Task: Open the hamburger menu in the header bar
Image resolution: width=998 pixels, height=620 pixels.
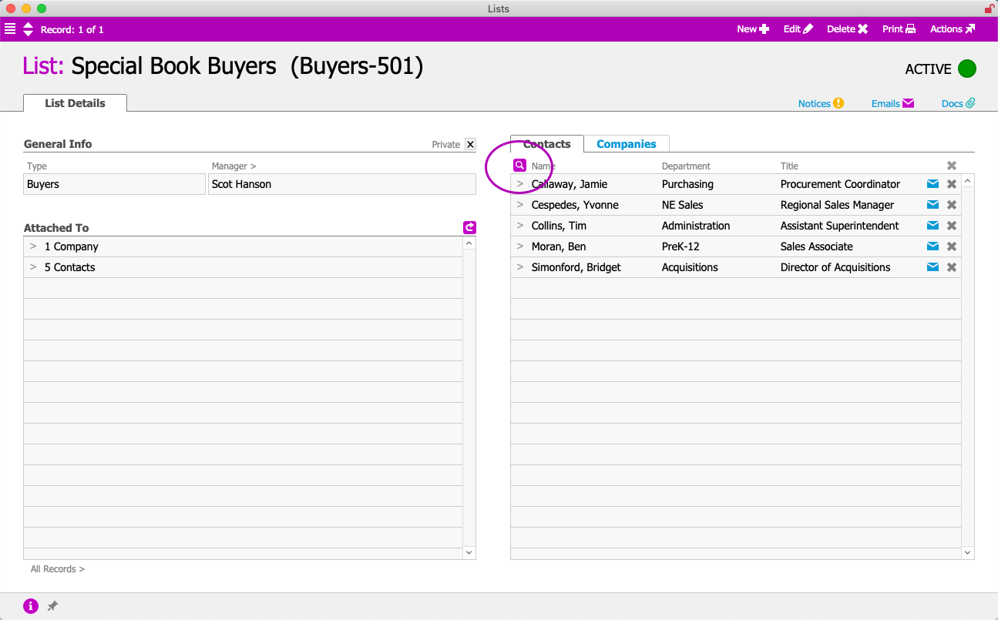Action: [10, 29]
